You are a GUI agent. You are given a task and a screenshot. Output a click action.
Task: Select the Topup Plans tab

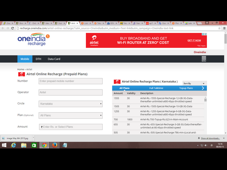(x=186, y=88)
